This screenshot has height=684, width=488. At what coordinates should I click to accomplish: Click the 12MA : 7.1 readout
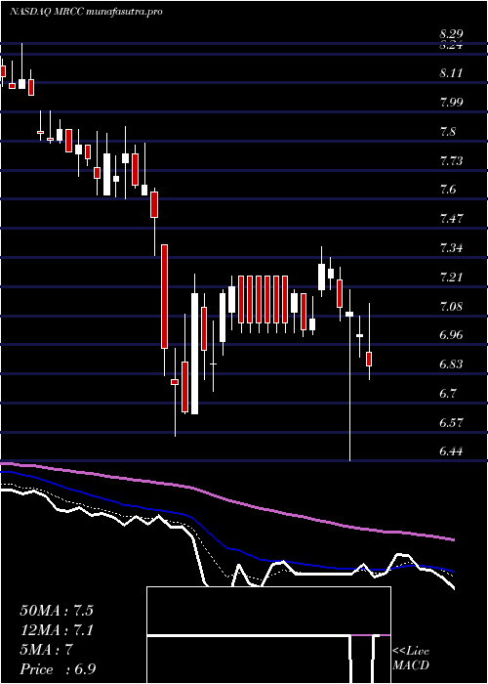pos(57,630)
